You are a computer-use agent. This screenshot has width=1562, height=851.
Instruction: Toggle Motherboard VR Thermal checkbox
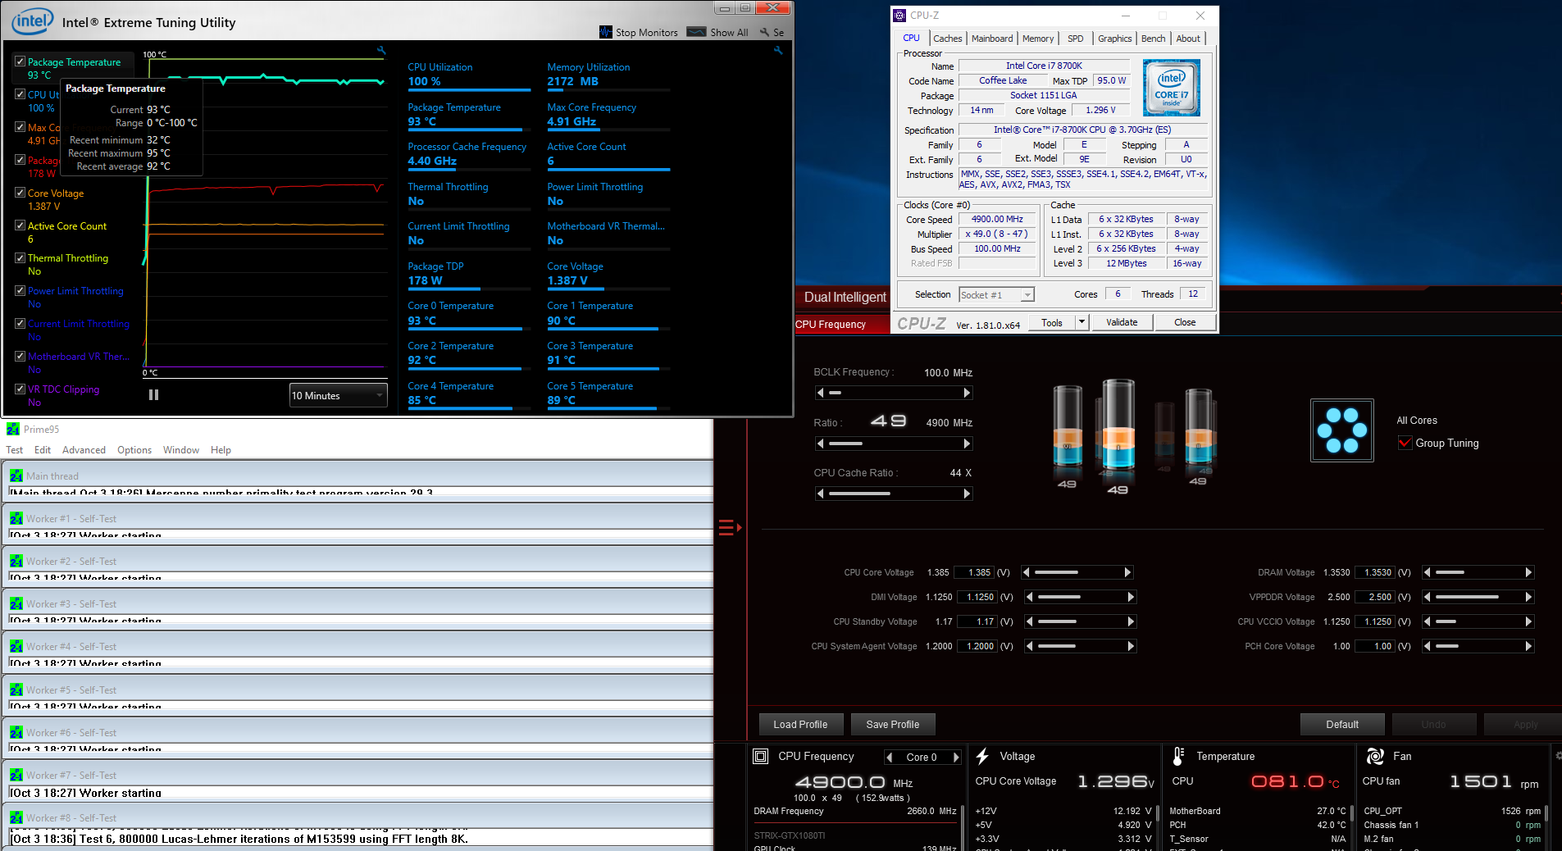coord(20,356)
